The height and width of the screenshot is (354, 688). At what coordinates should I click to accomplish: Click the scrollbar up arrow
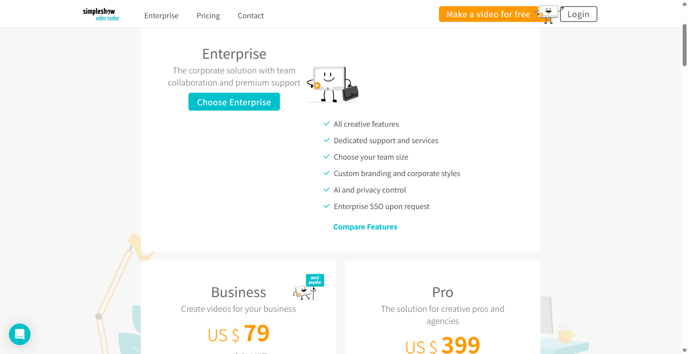684,4
